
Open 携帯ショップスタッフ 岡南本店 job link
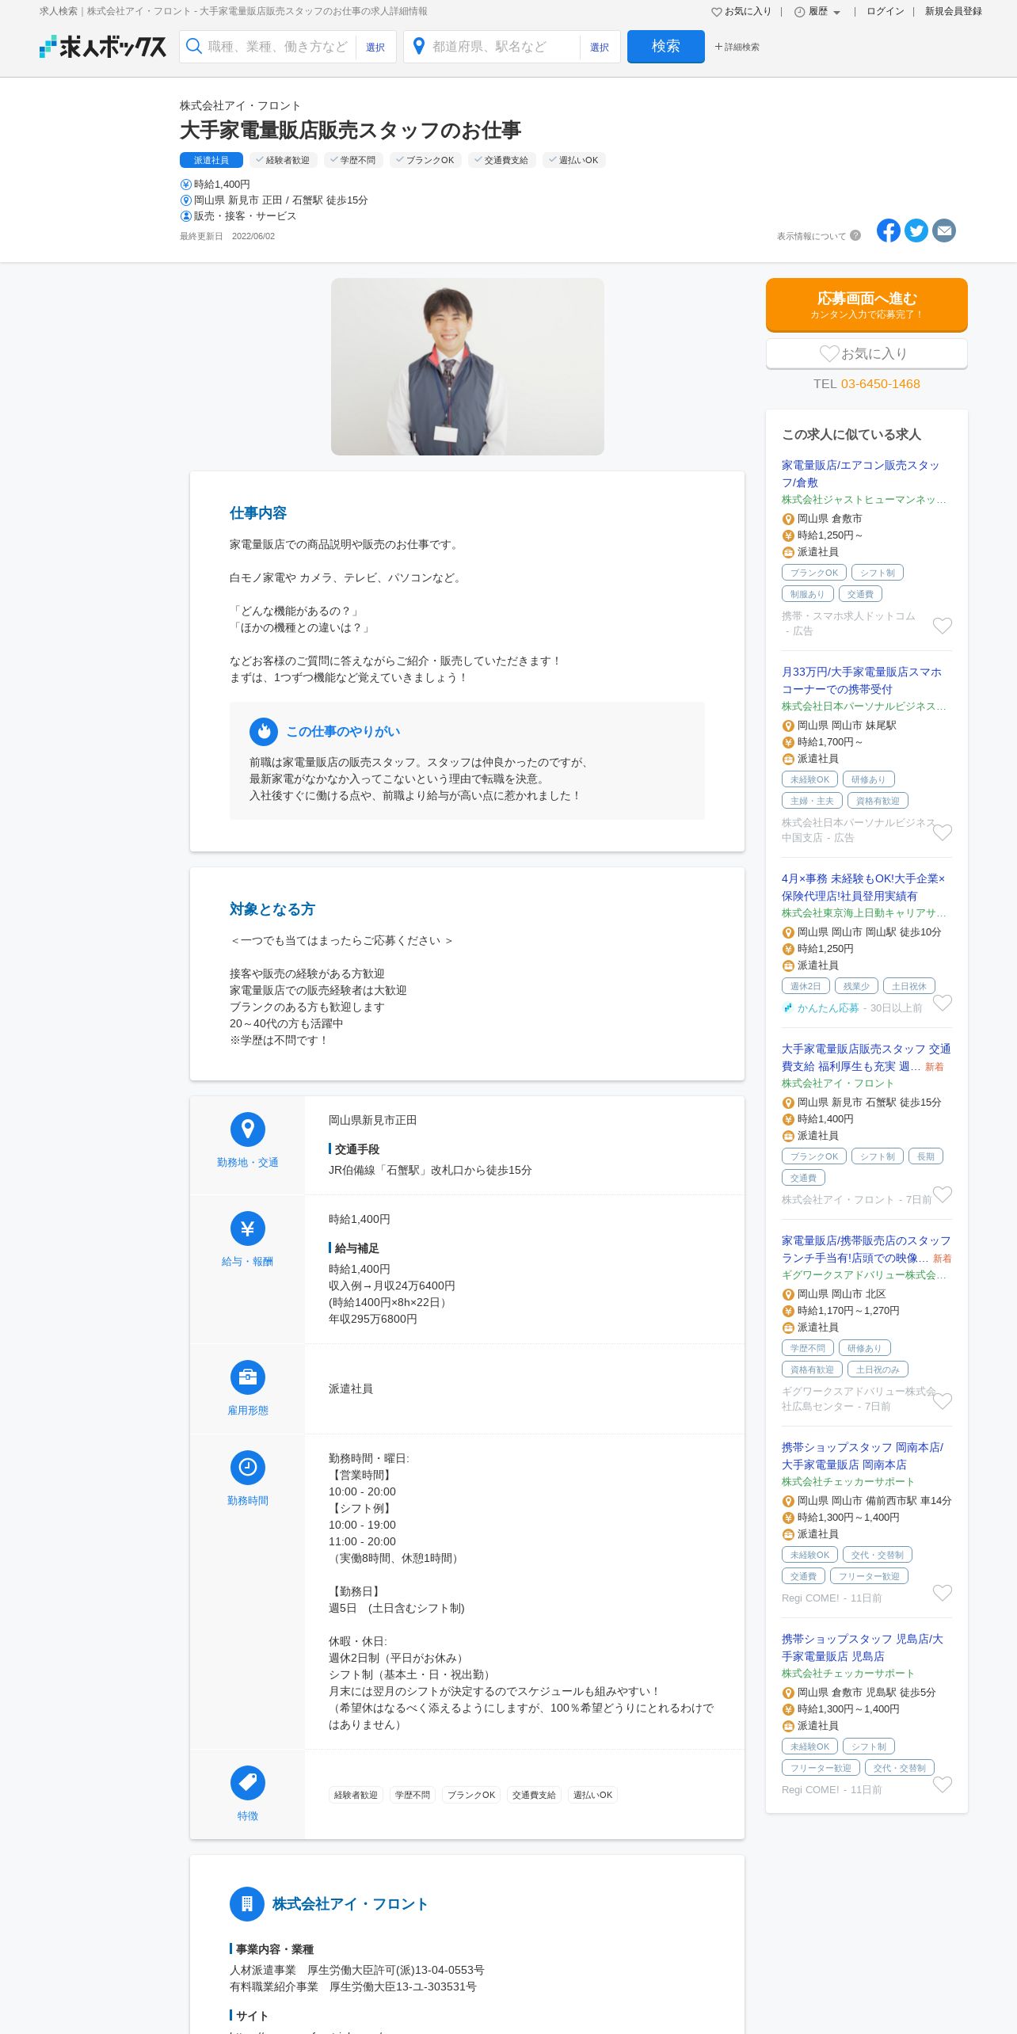[x=863, y=1456]
